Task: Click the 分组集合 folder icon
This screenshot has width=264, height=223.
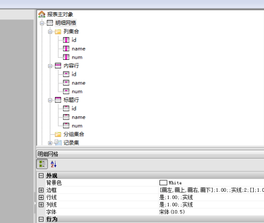Action: (58, 134)
